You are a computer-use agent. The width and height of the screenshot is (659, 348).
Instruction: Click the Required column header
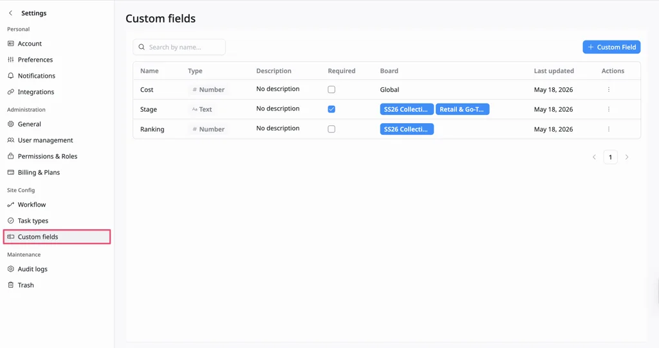tap(342, 71)
